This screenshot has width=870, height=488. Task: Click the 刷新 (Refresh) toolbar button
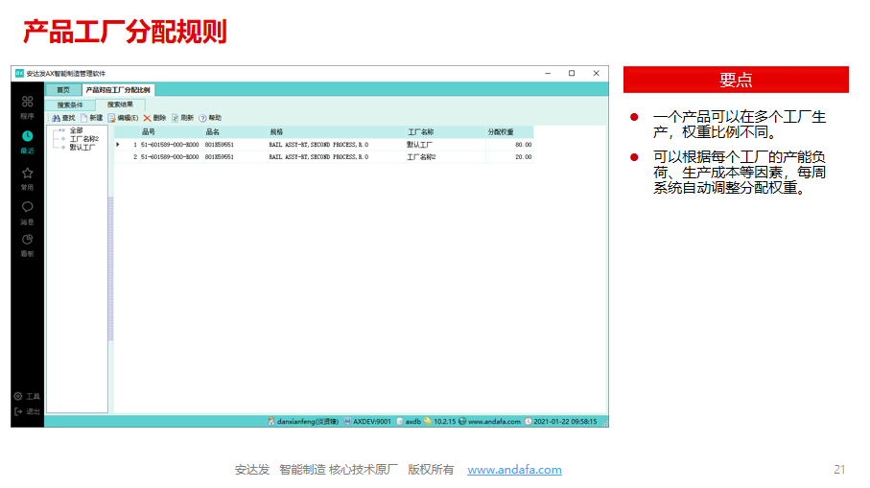point(182,118)
